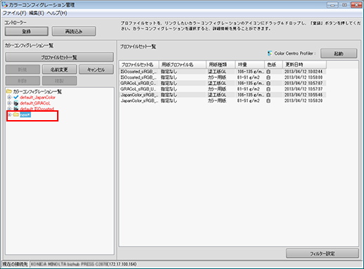Click the root カラーコンフィグレーション一覧 folder icon
This screenshot has width=364, height=269.
pos(9,91)
